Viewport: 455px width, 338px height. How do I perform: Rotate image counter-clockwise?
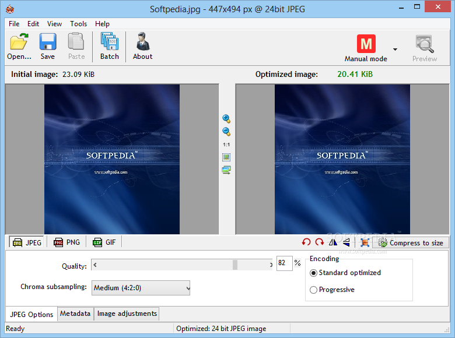coord(306,242)
